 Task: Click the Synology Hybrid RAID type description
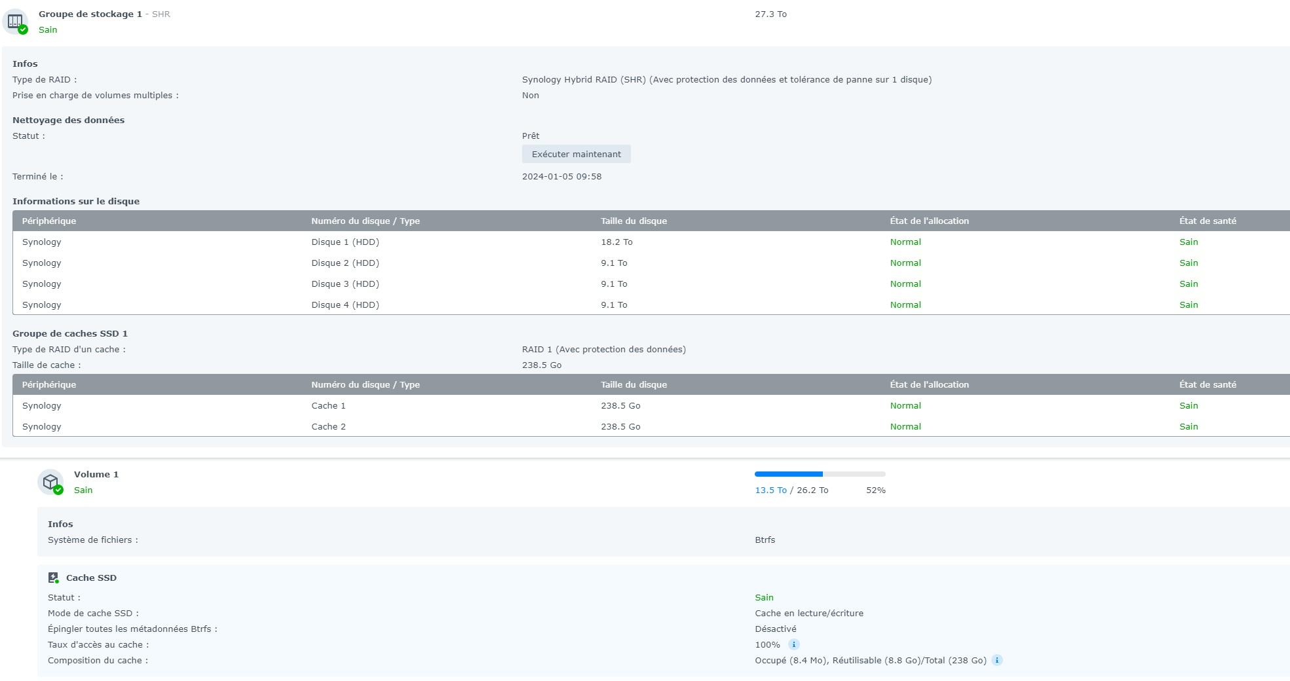[727, 79]
